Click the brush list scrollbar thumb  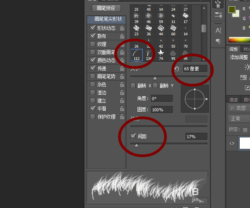click(204, 28)
